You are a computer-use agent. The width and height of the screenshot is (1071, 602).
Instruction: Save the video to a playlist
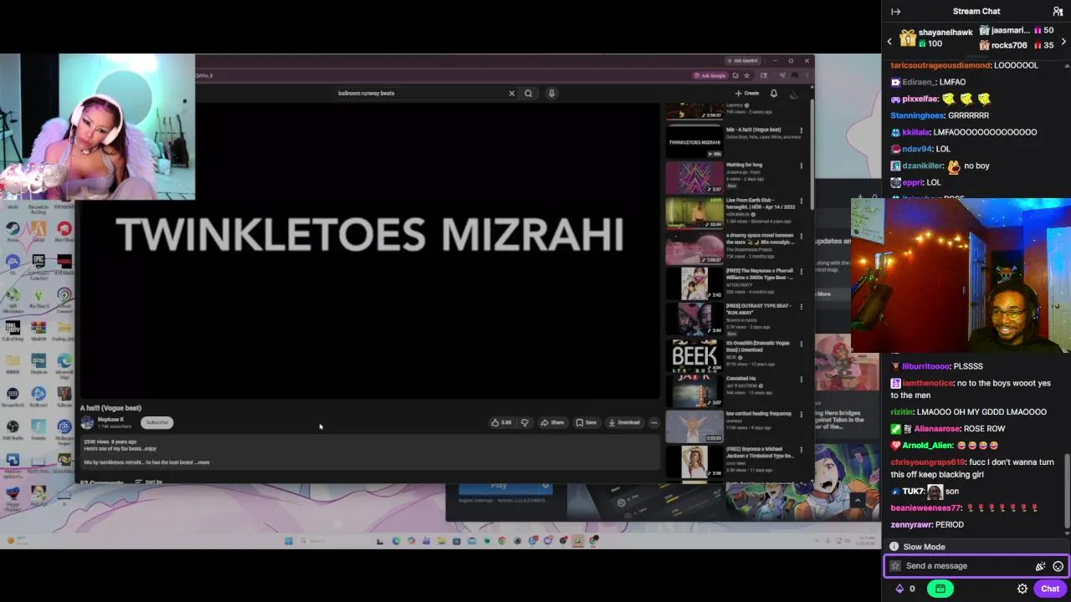point(586,422)
